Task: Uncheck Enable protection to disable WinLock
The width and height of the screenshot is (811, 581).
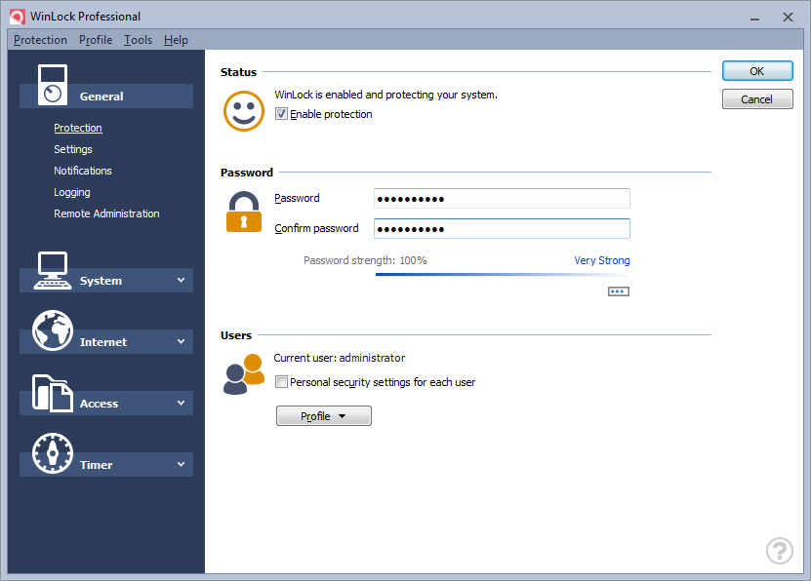Action: pos(281,114)
